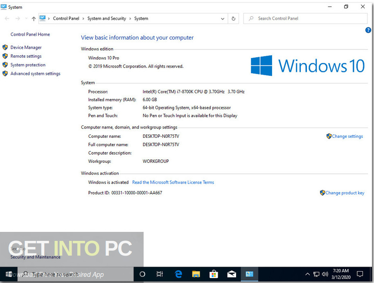Image resolution: width=374 pixels, height=283 pixels.
Task: Go up one level with Up arrow
Action: click(34, 18)
